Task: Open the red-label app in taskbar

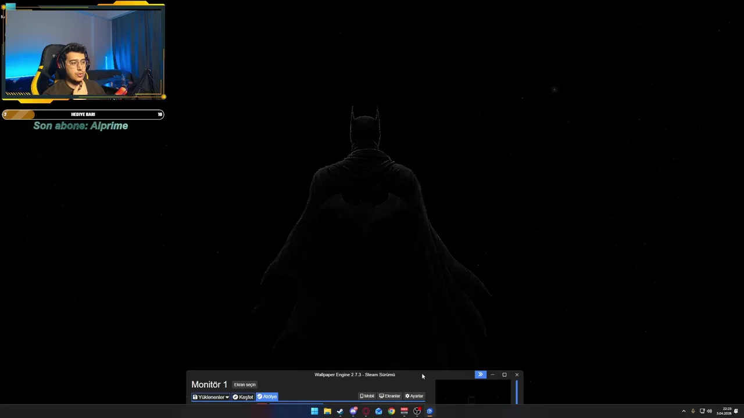Action: [x=404, y=411]
